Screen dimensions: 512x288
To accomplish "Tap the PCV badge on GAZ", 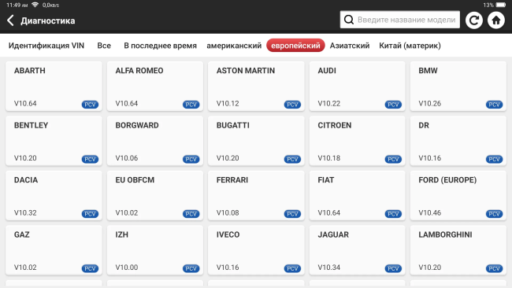I will click(90, 268).
